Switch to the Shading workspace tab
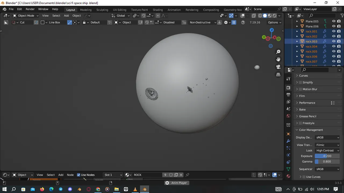This screenshot has height=193, width=344. (x=158, y=10)
